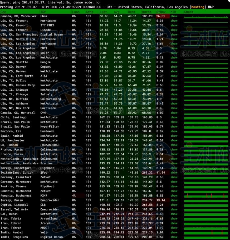This screenshot has width=230, height=240.
Task: Click the StDev column header
Action: pyautogui.click(x=160, y=12)
